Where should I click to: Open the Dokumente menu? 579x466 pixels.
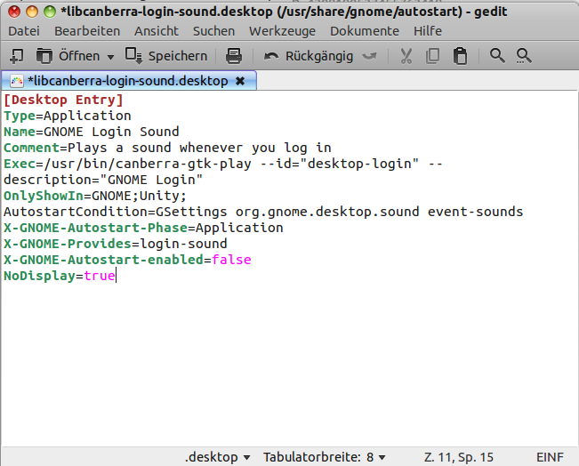[365, 31]
